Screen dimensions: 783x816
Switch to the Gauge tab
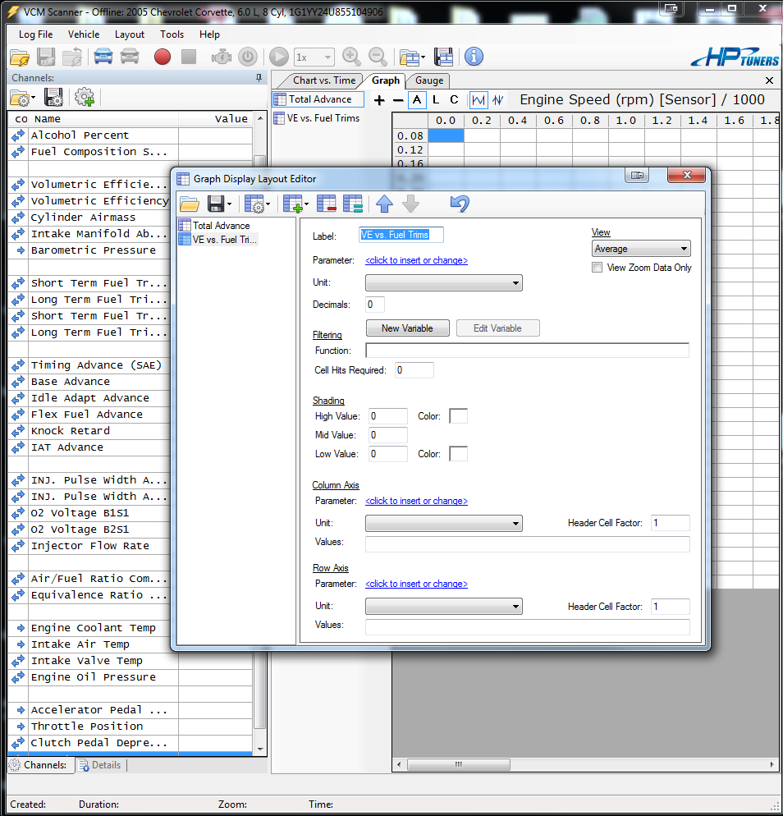tap(427, 81)
